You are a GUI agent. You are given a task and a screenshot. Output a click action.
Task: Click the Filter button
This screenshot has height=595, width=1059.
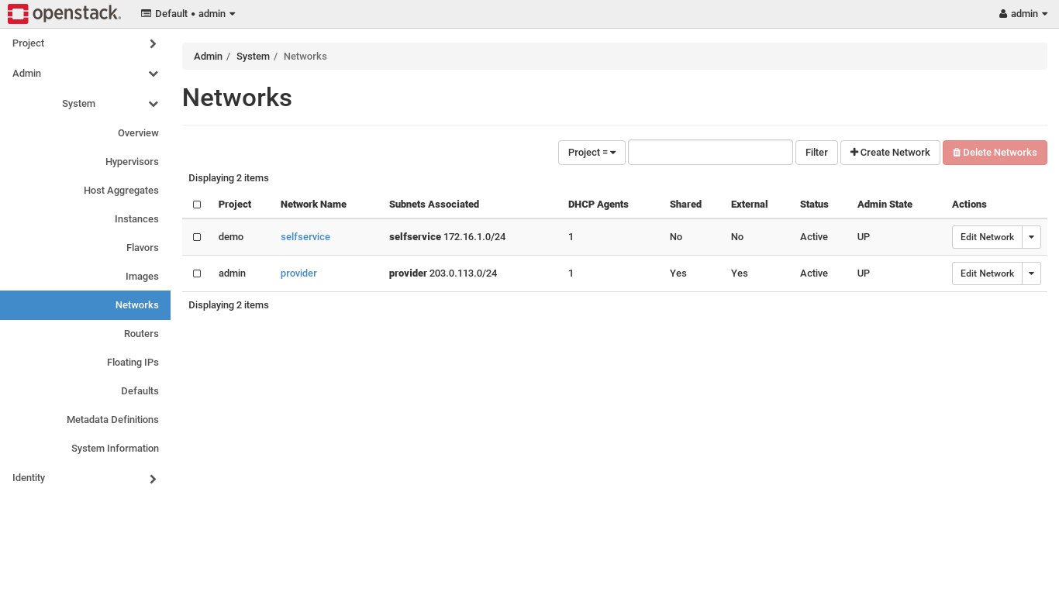(816, 152)
